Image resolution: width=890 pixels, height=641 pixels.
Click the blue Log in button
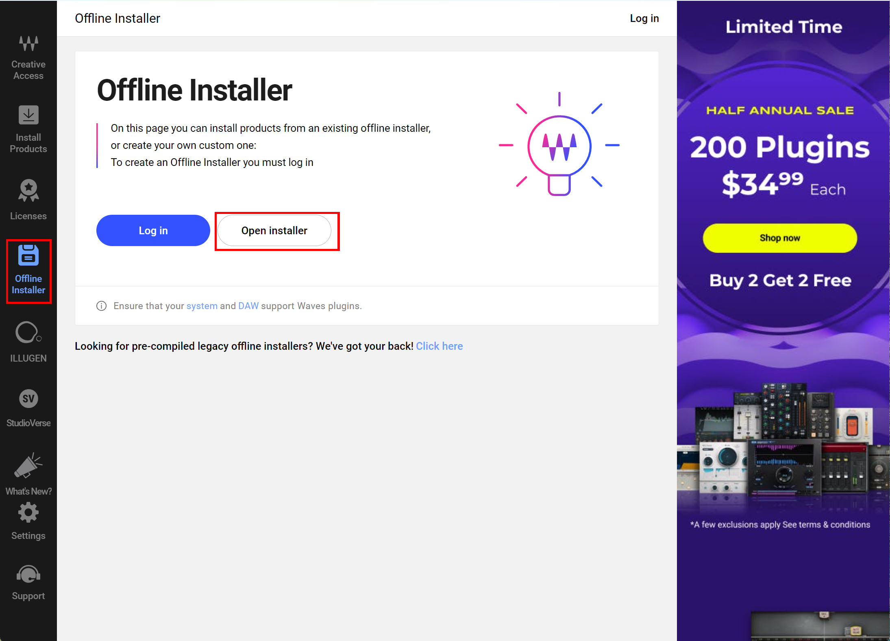pyautogui.click(x=153, y=231)
